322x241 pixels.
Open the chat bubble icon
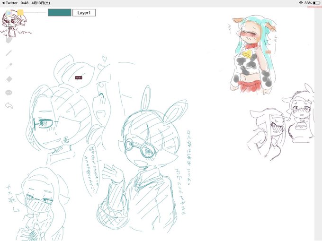point(9,93)
